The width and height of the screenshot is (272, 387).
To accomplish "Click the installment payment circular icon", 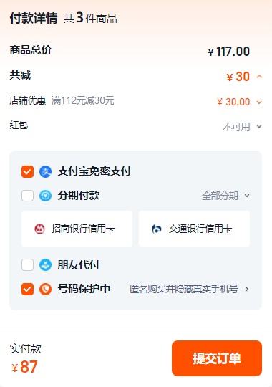I will (45, 196).
